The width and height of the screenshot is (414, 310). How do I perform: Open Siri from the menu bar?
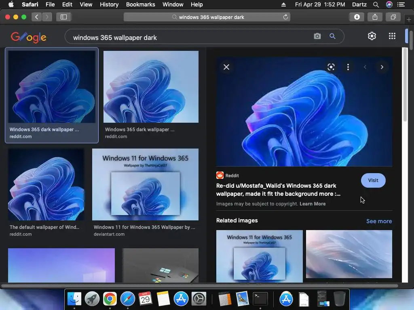[x=389, y=4]
